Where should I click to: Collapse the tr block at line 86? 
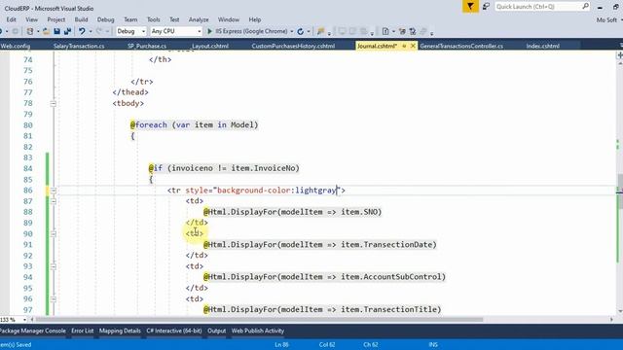click(53, 191)
